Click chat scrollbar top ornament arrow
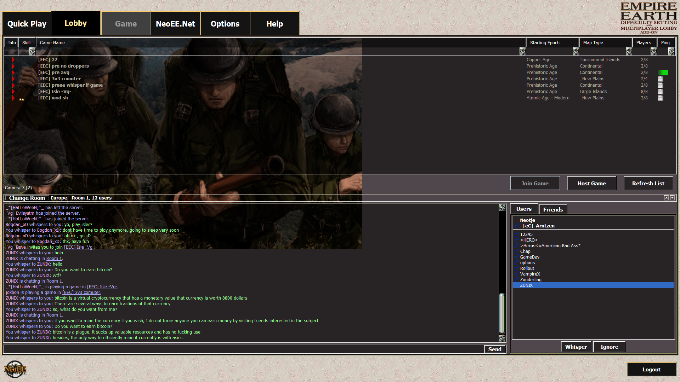 coord(502,208)
